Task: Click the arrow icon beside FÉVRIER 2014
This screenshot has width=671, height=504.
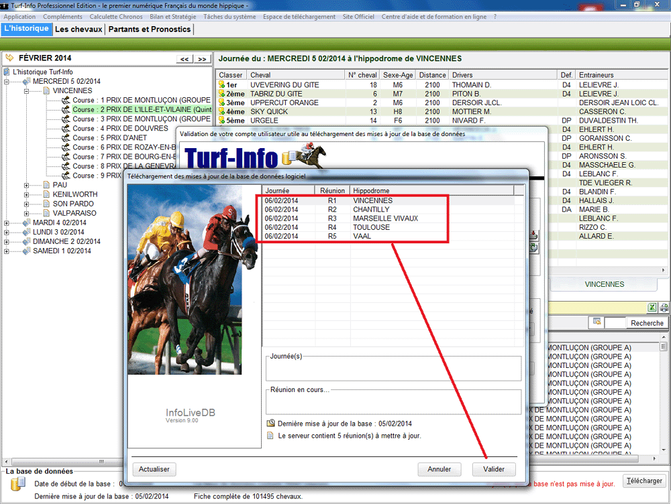Action: pos(9,58)
